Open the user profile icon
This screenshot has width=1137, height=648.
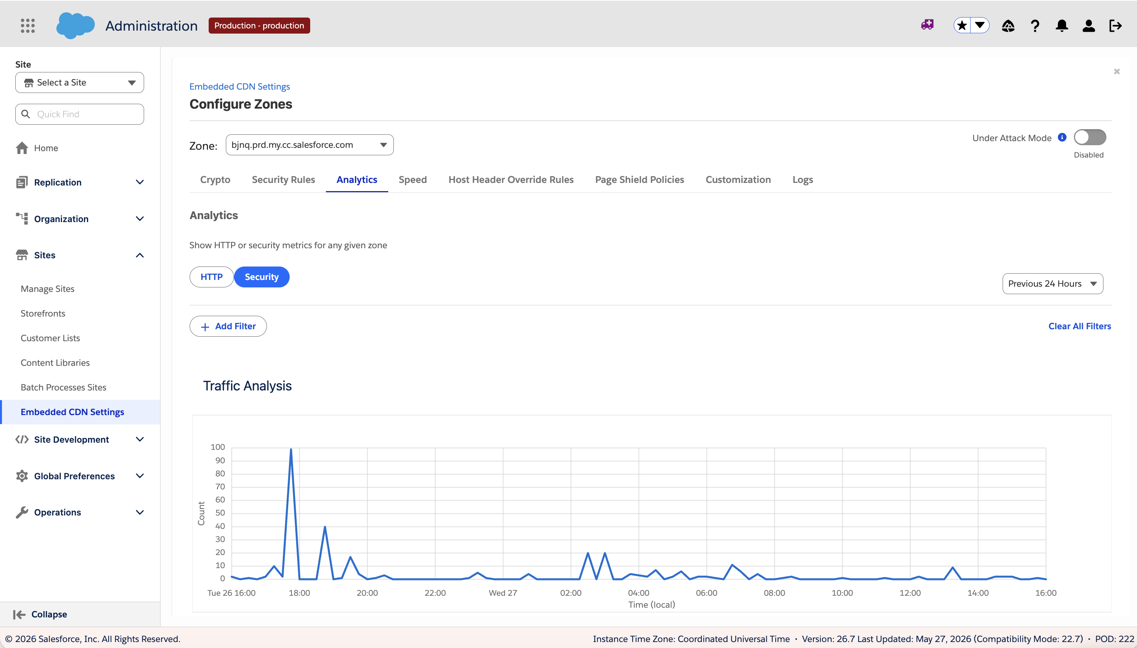[x=1088, y=26]
